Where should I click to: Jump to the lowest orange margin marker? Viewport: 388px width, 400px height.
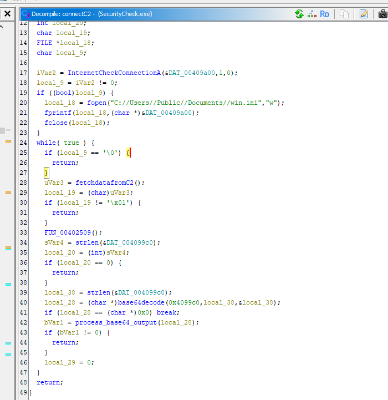click(8, 247)
